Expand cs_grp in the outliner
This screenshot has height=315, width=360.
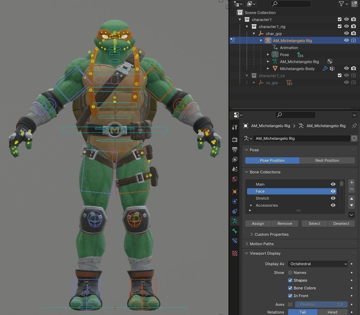click(x=254, y=83)
